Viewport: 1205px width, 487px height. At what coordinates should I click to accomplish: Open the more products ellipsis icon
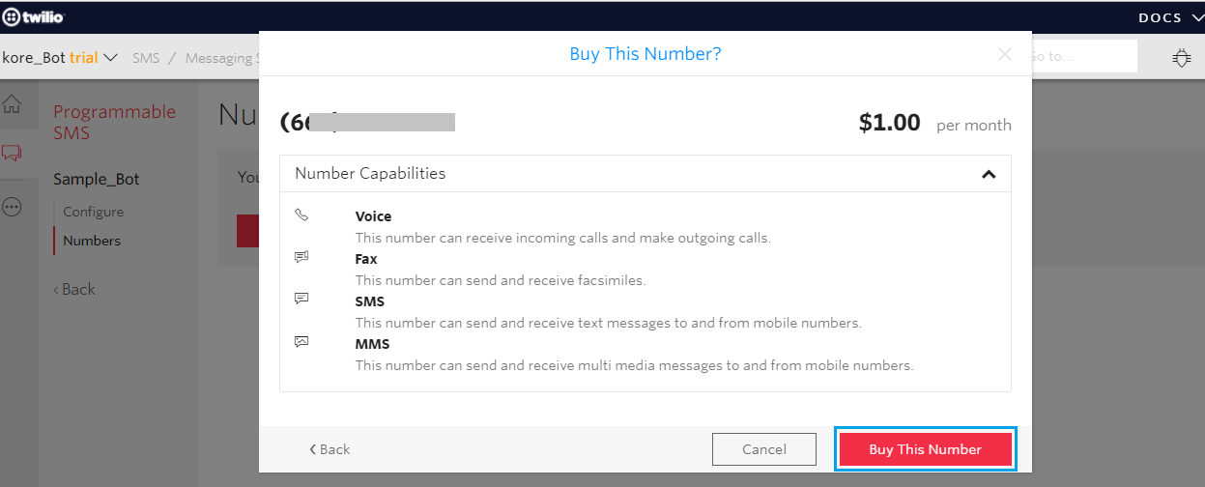coord(13,207)
